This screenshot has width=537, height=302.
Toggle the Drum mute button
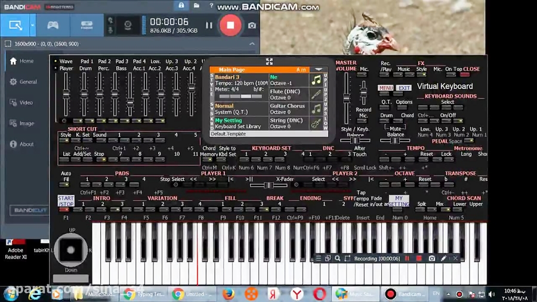tap(385, 121)
